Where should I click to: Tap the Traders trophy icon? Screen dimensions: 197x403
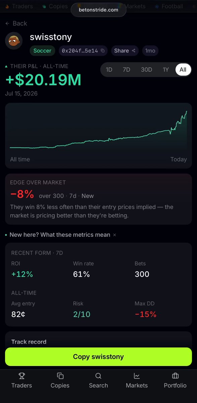(22, 376)
